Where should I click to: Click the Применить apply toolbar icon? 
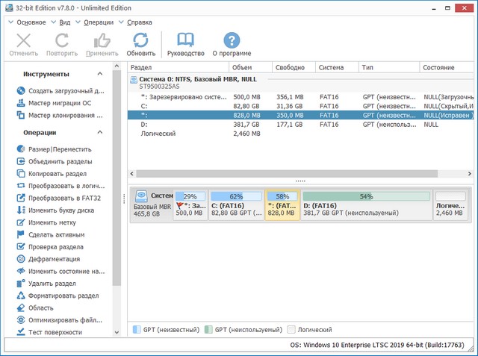[102, 40]
